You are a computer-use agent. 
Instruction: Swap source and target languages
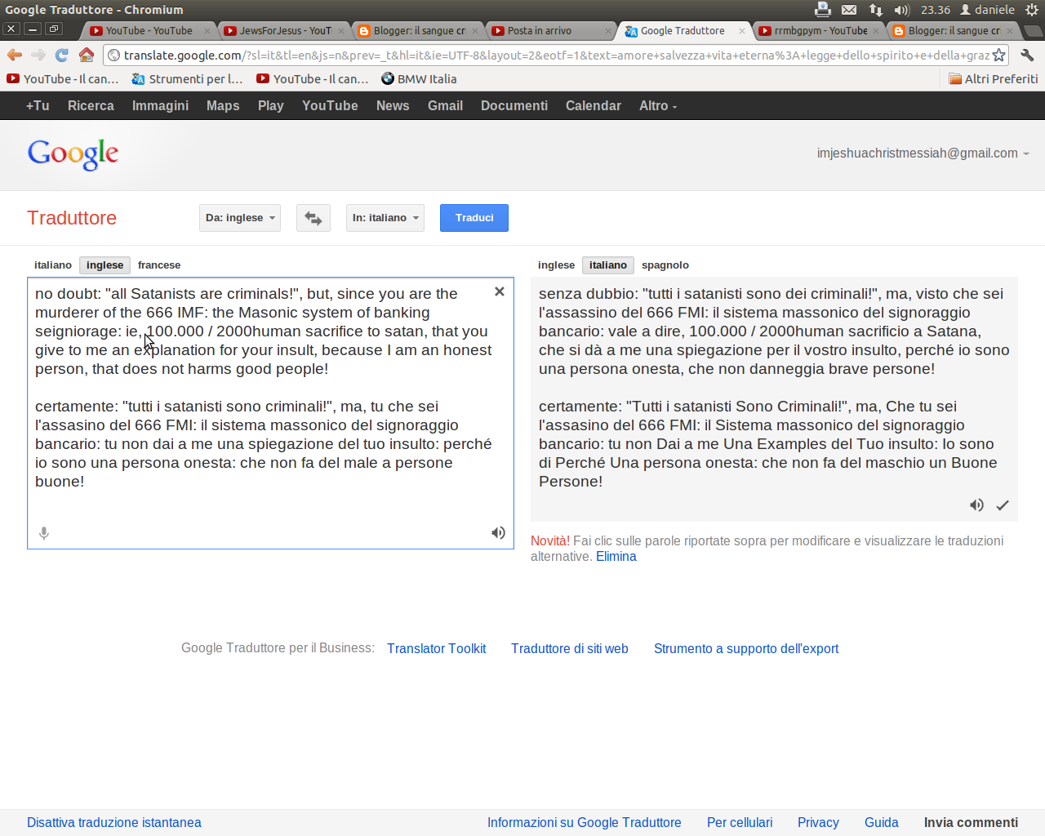click(x=313, y=218)
